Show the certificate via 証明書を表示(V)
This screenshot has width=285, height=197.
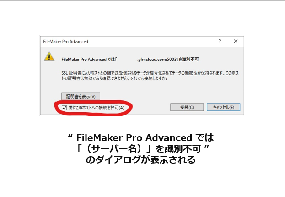[x=81, y=96]
